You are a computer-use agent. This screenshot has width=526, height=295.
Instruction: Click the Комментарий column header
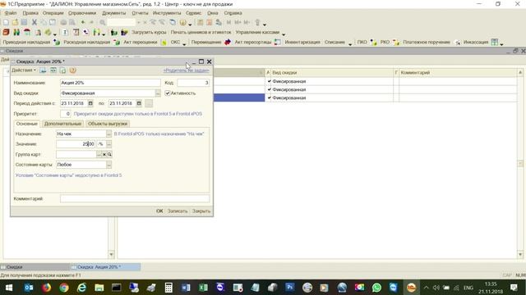pos(458,73)
